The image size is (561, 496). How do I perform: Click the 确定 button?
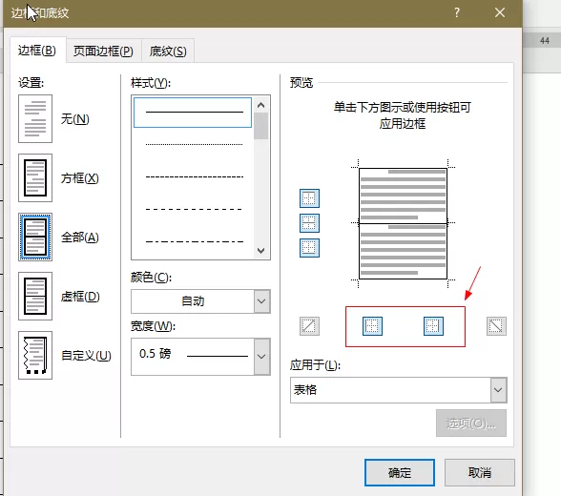click(400, 473)
